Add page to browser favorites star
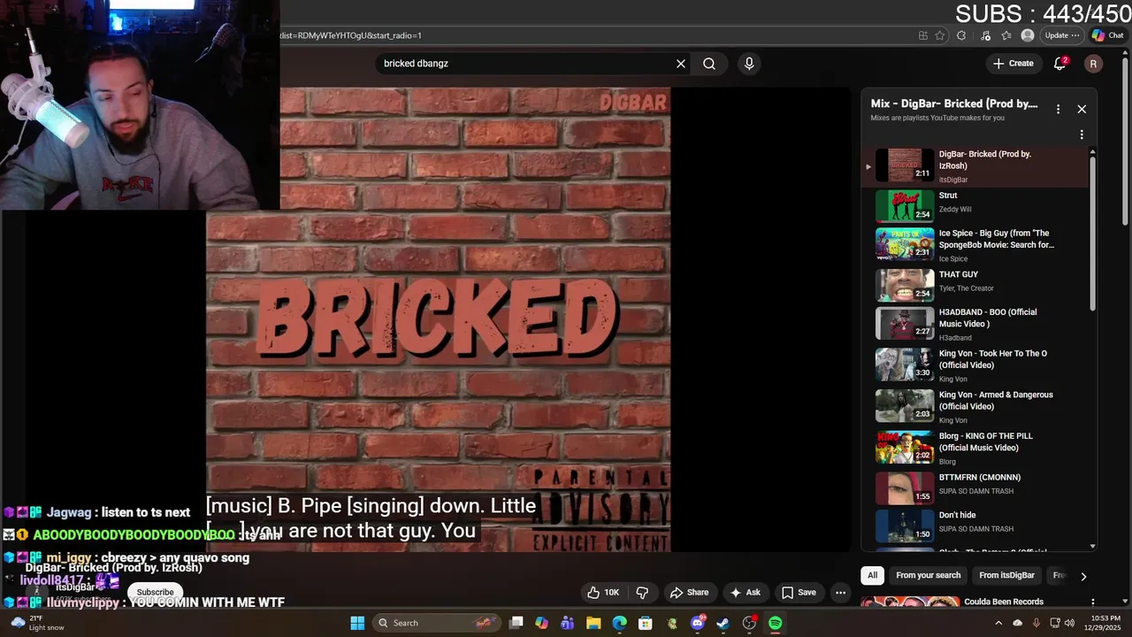1132x637 pixels. pyautogui.click(x=940, y=35)
